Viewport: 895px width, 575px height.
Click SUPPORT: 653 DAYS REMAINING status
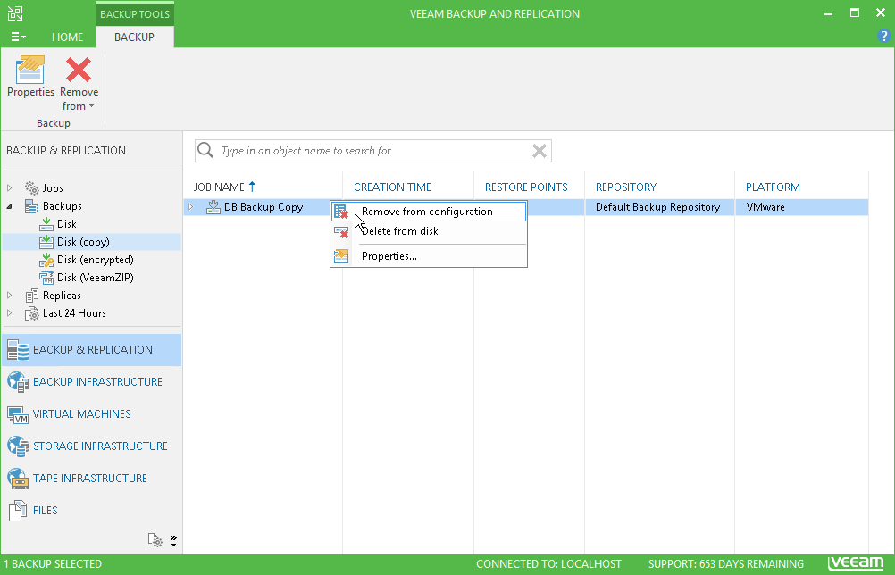(726, 564)
